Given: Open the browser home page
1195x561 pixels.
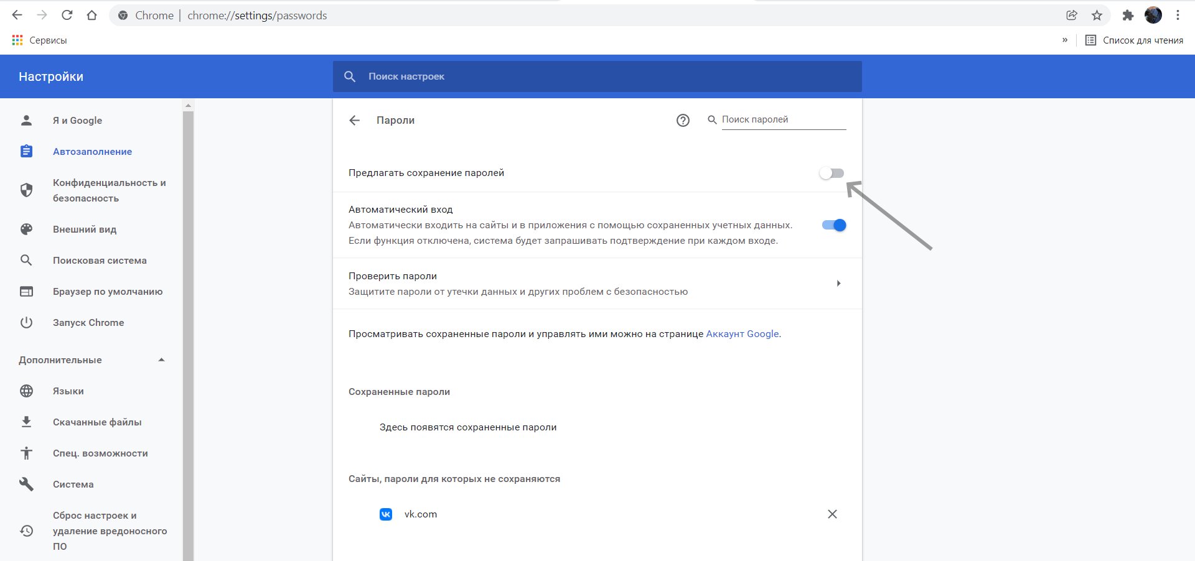Looking at the screenshot, I should click(x=91, y=15).
